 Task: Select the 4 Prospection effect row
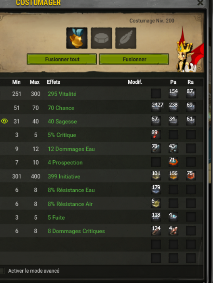[x=102, y=162]
